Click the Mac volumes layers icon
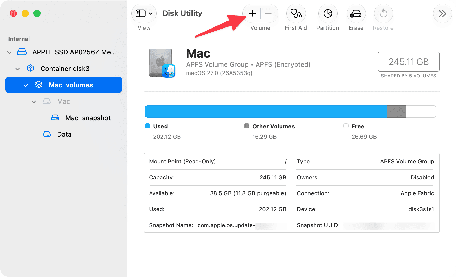 (x=39, y=85)
